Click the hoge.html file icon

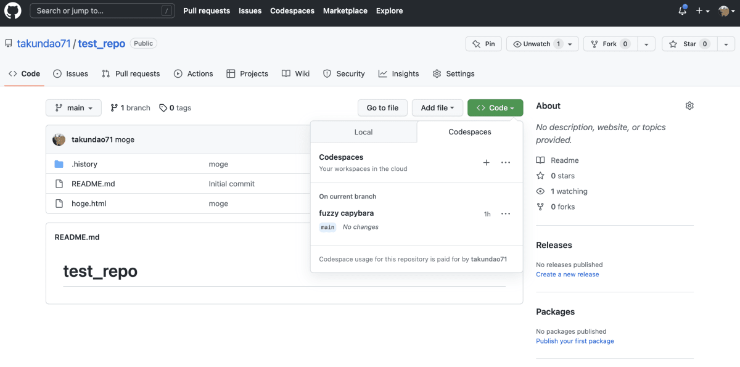(59, 204)
